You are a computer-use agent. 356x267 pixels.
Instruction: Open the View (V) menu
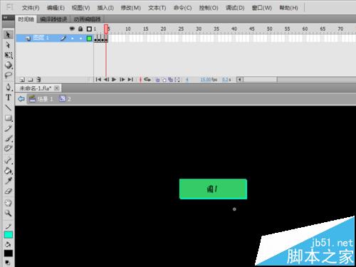coord(81,8)
